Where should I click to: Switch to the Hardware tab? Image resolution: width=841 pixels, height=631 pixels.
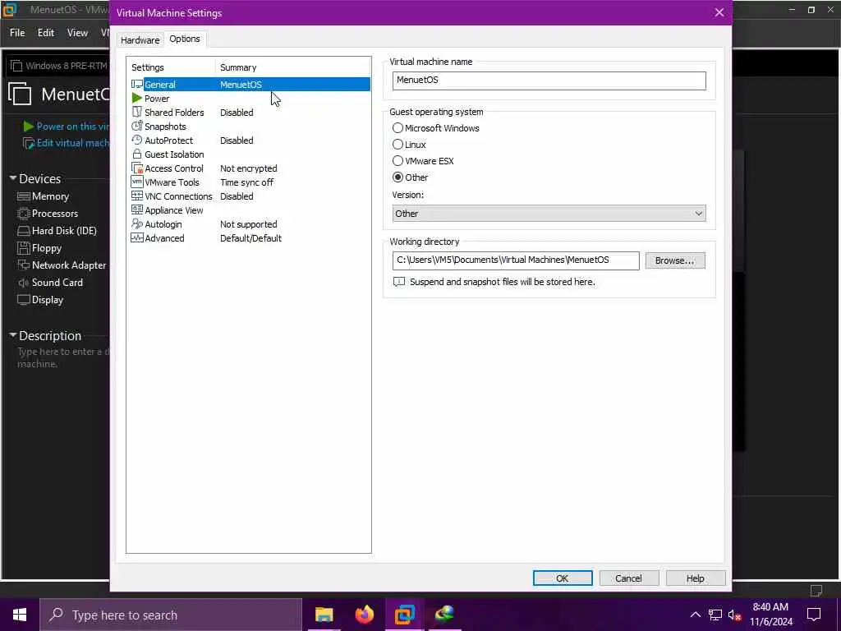point(140,39)
